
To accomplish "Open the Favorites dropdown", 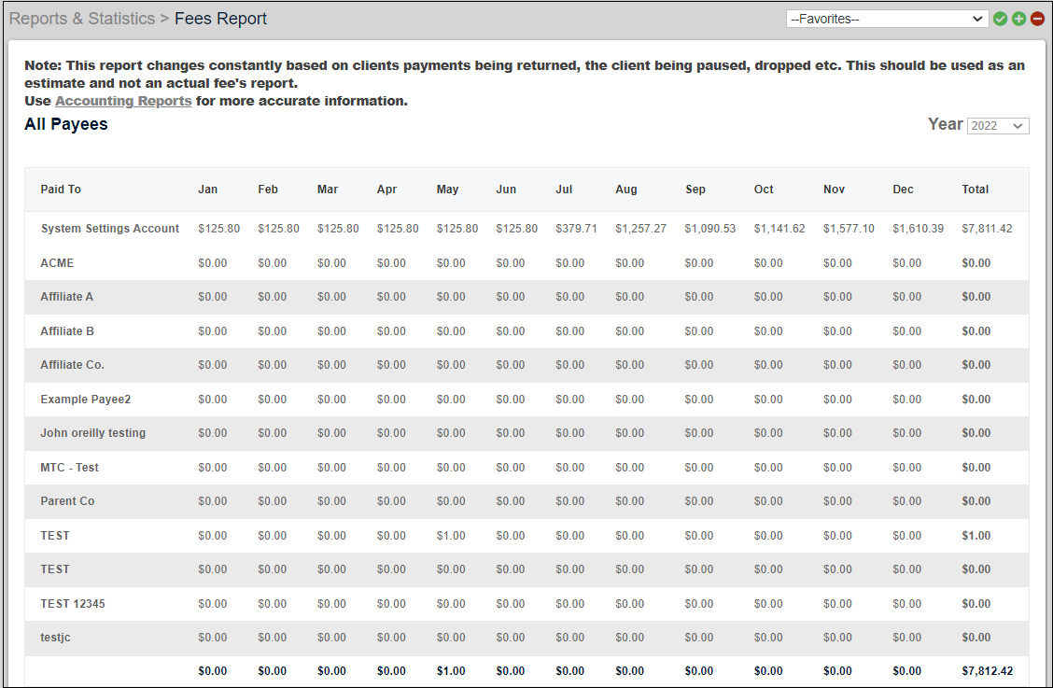I will [x=887, y=19].
